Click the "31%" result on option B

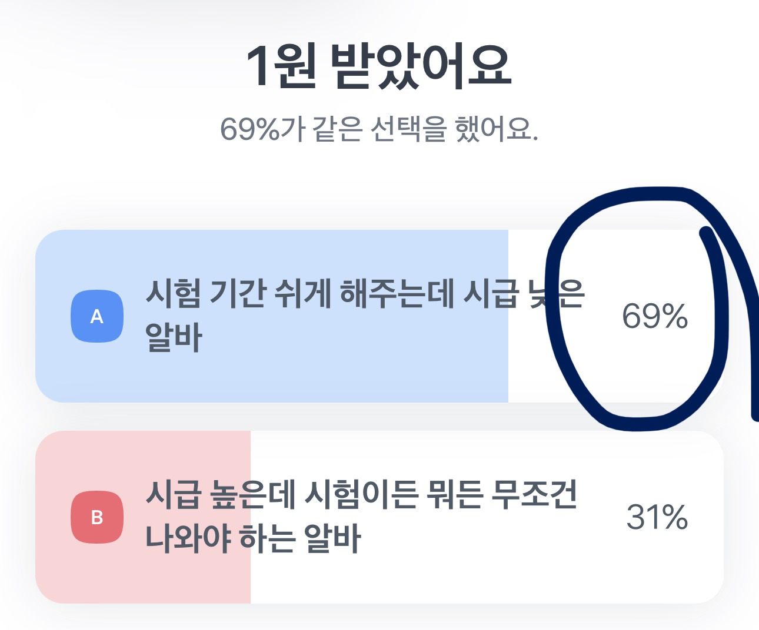657,517
